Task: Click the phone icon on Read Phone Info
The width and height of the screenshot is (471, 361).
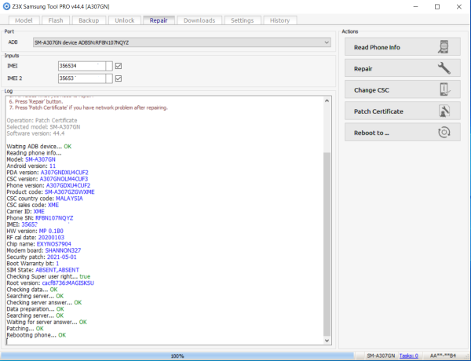Action: (x=444, y=47)
